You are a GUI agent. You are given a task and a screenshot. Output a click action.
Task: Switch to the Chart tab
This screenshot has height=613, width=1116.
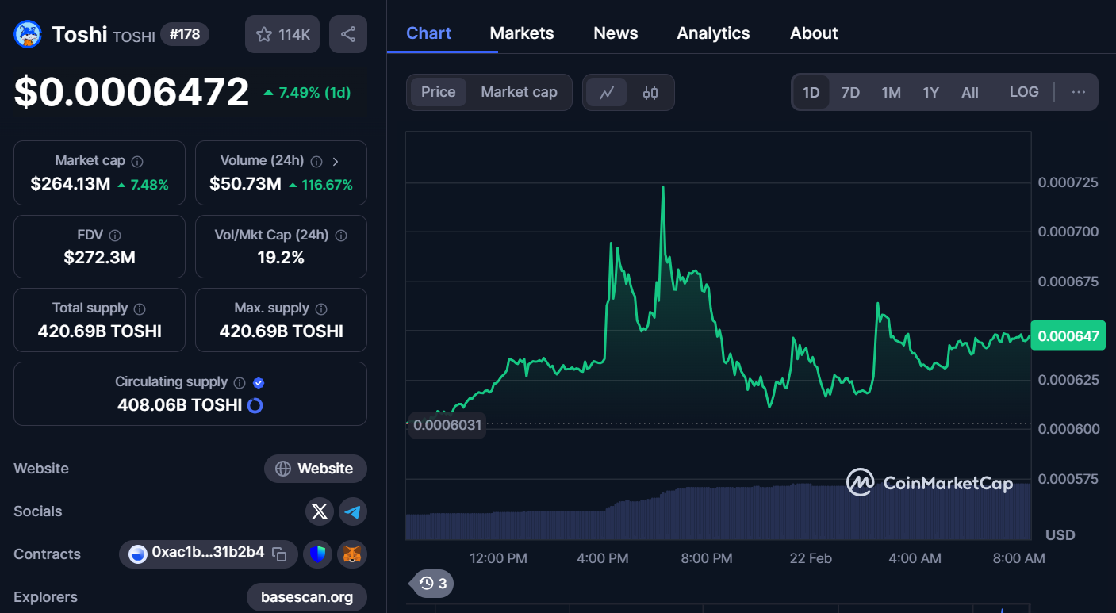(428, 33)
